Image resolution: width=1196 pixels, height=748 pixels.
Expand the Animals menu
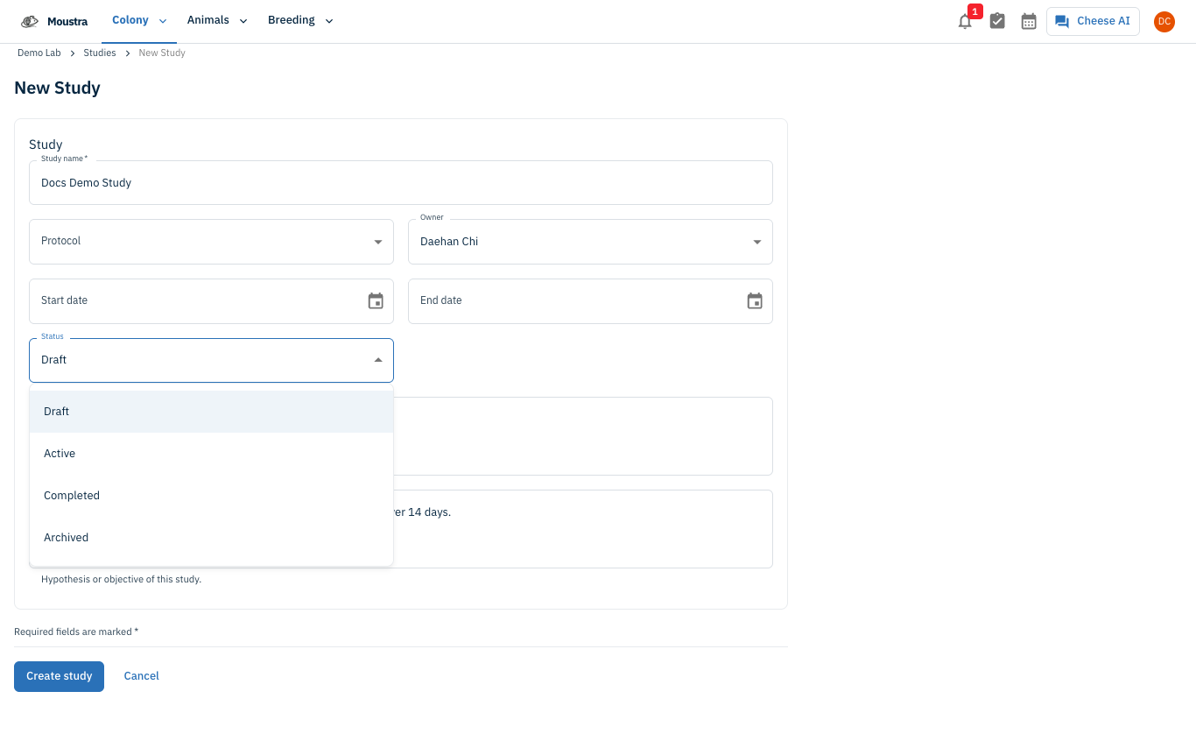point(217,20)
